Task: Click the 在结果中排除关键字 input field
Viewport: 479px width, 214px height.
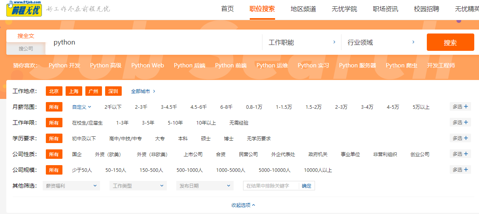Action: (271, 186)
